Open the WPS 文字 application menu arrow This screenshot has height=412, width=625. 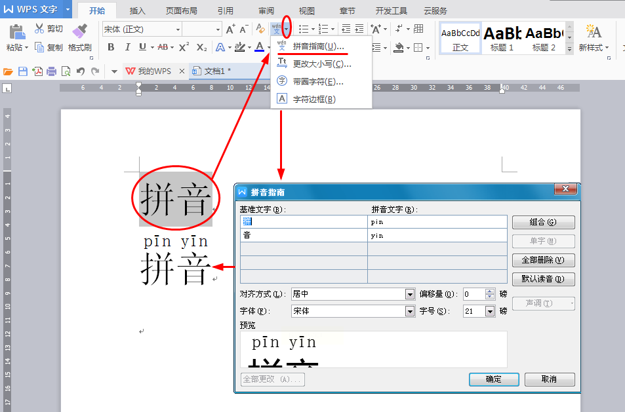[x=68, y=9]
